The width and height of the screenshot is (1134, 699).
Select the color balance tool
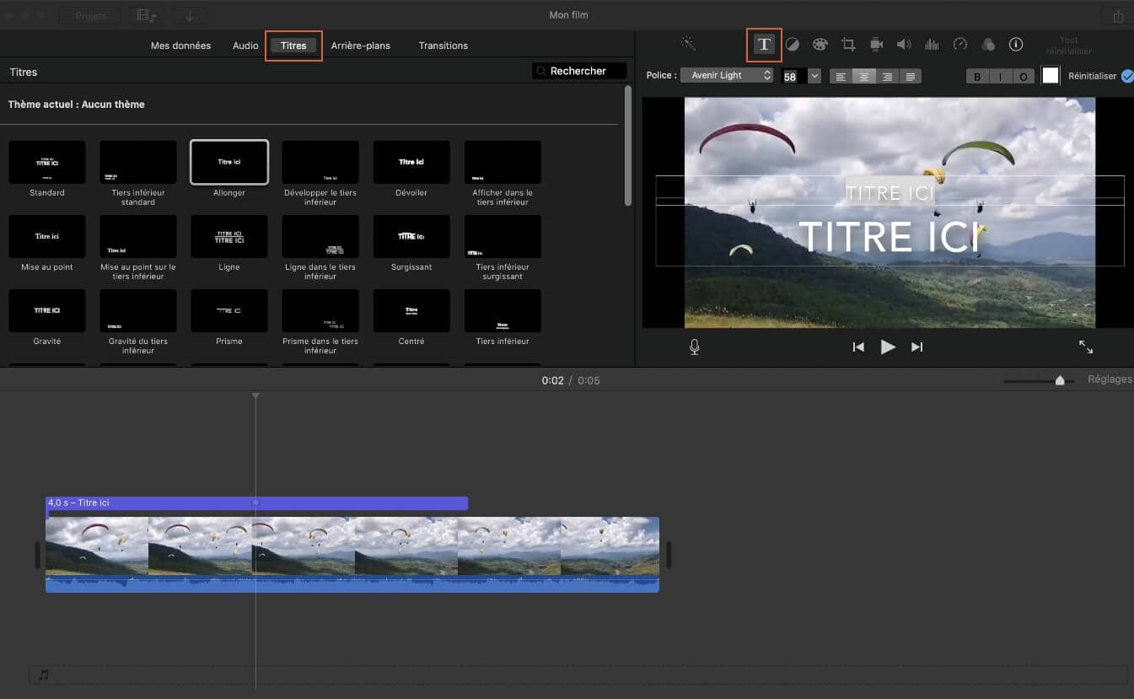point(792,44)
